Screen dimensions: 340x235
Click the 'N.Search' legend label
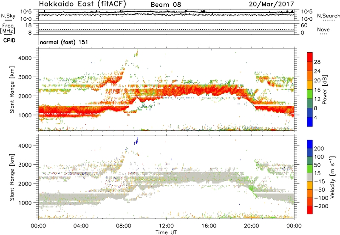click(x=328, y=16)
